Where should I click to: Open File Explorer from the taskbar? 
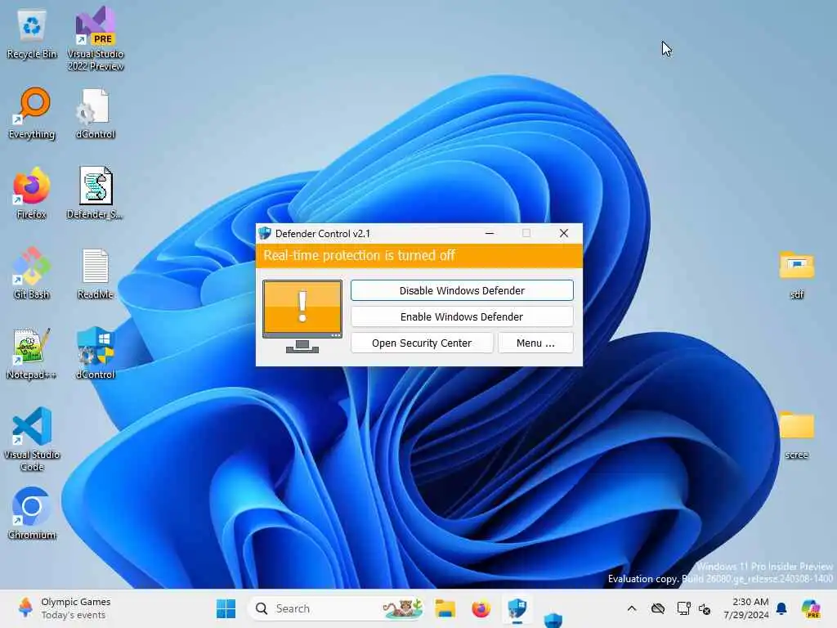(x=445, y=608)
